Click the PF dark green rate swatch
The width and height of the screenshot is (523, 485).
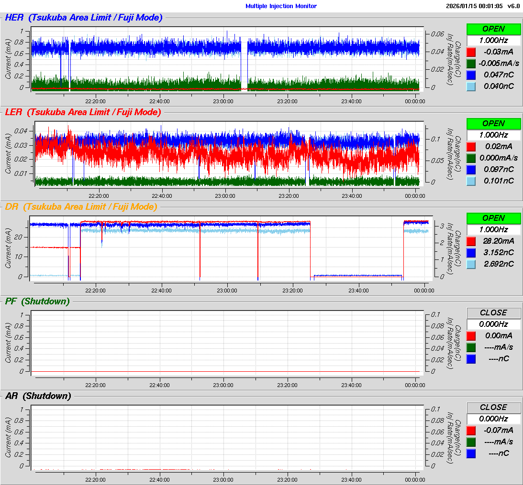pos(471,347)
